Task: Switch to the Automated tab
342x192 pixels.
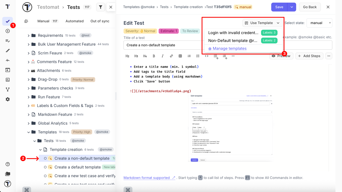Action: [74, 21]
